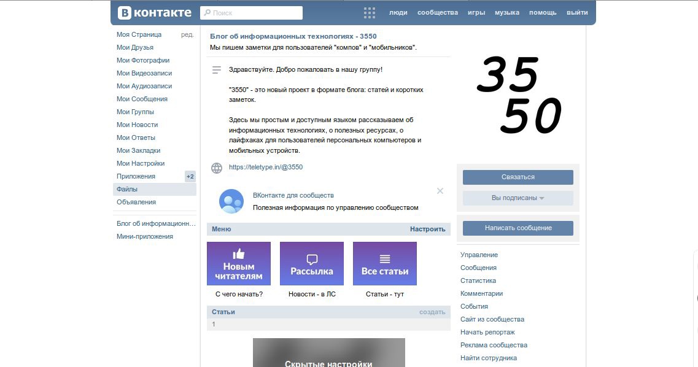Open the apps grid icon in header
Viewport: 698px width, 367px height.
coord(369,13)
